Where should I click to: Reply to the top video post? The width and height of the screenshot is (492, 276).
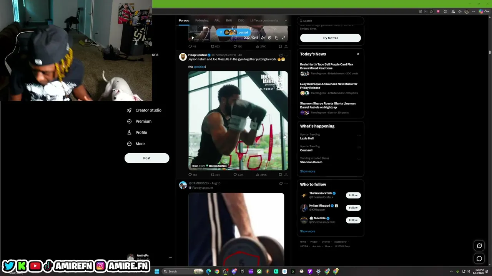click(192, 46)
